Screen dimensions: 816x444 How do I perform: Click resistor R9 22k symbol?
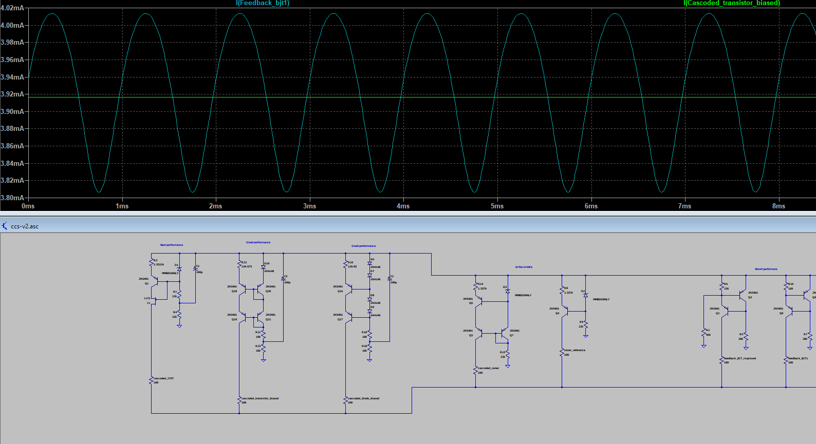(x=585, y=325)
